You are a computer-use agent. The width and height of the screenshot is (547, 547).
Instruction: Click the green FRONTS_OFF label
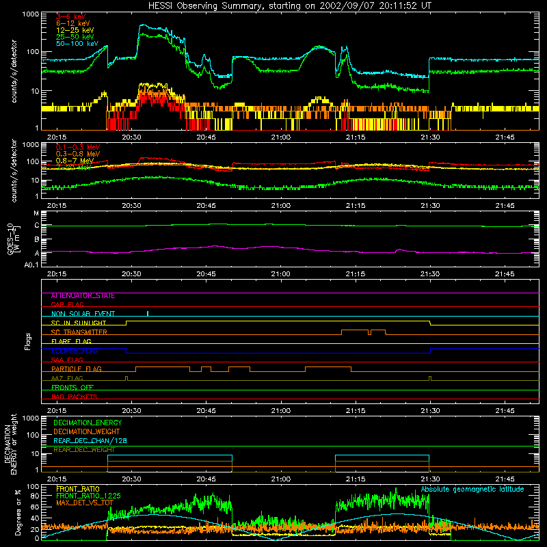(72, 388)
